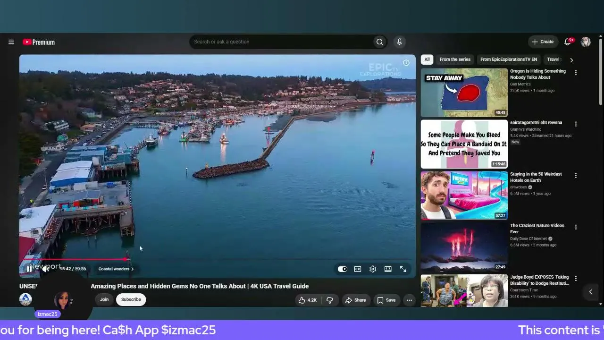
Task: Mute the video volume
Action: (45, 269)
